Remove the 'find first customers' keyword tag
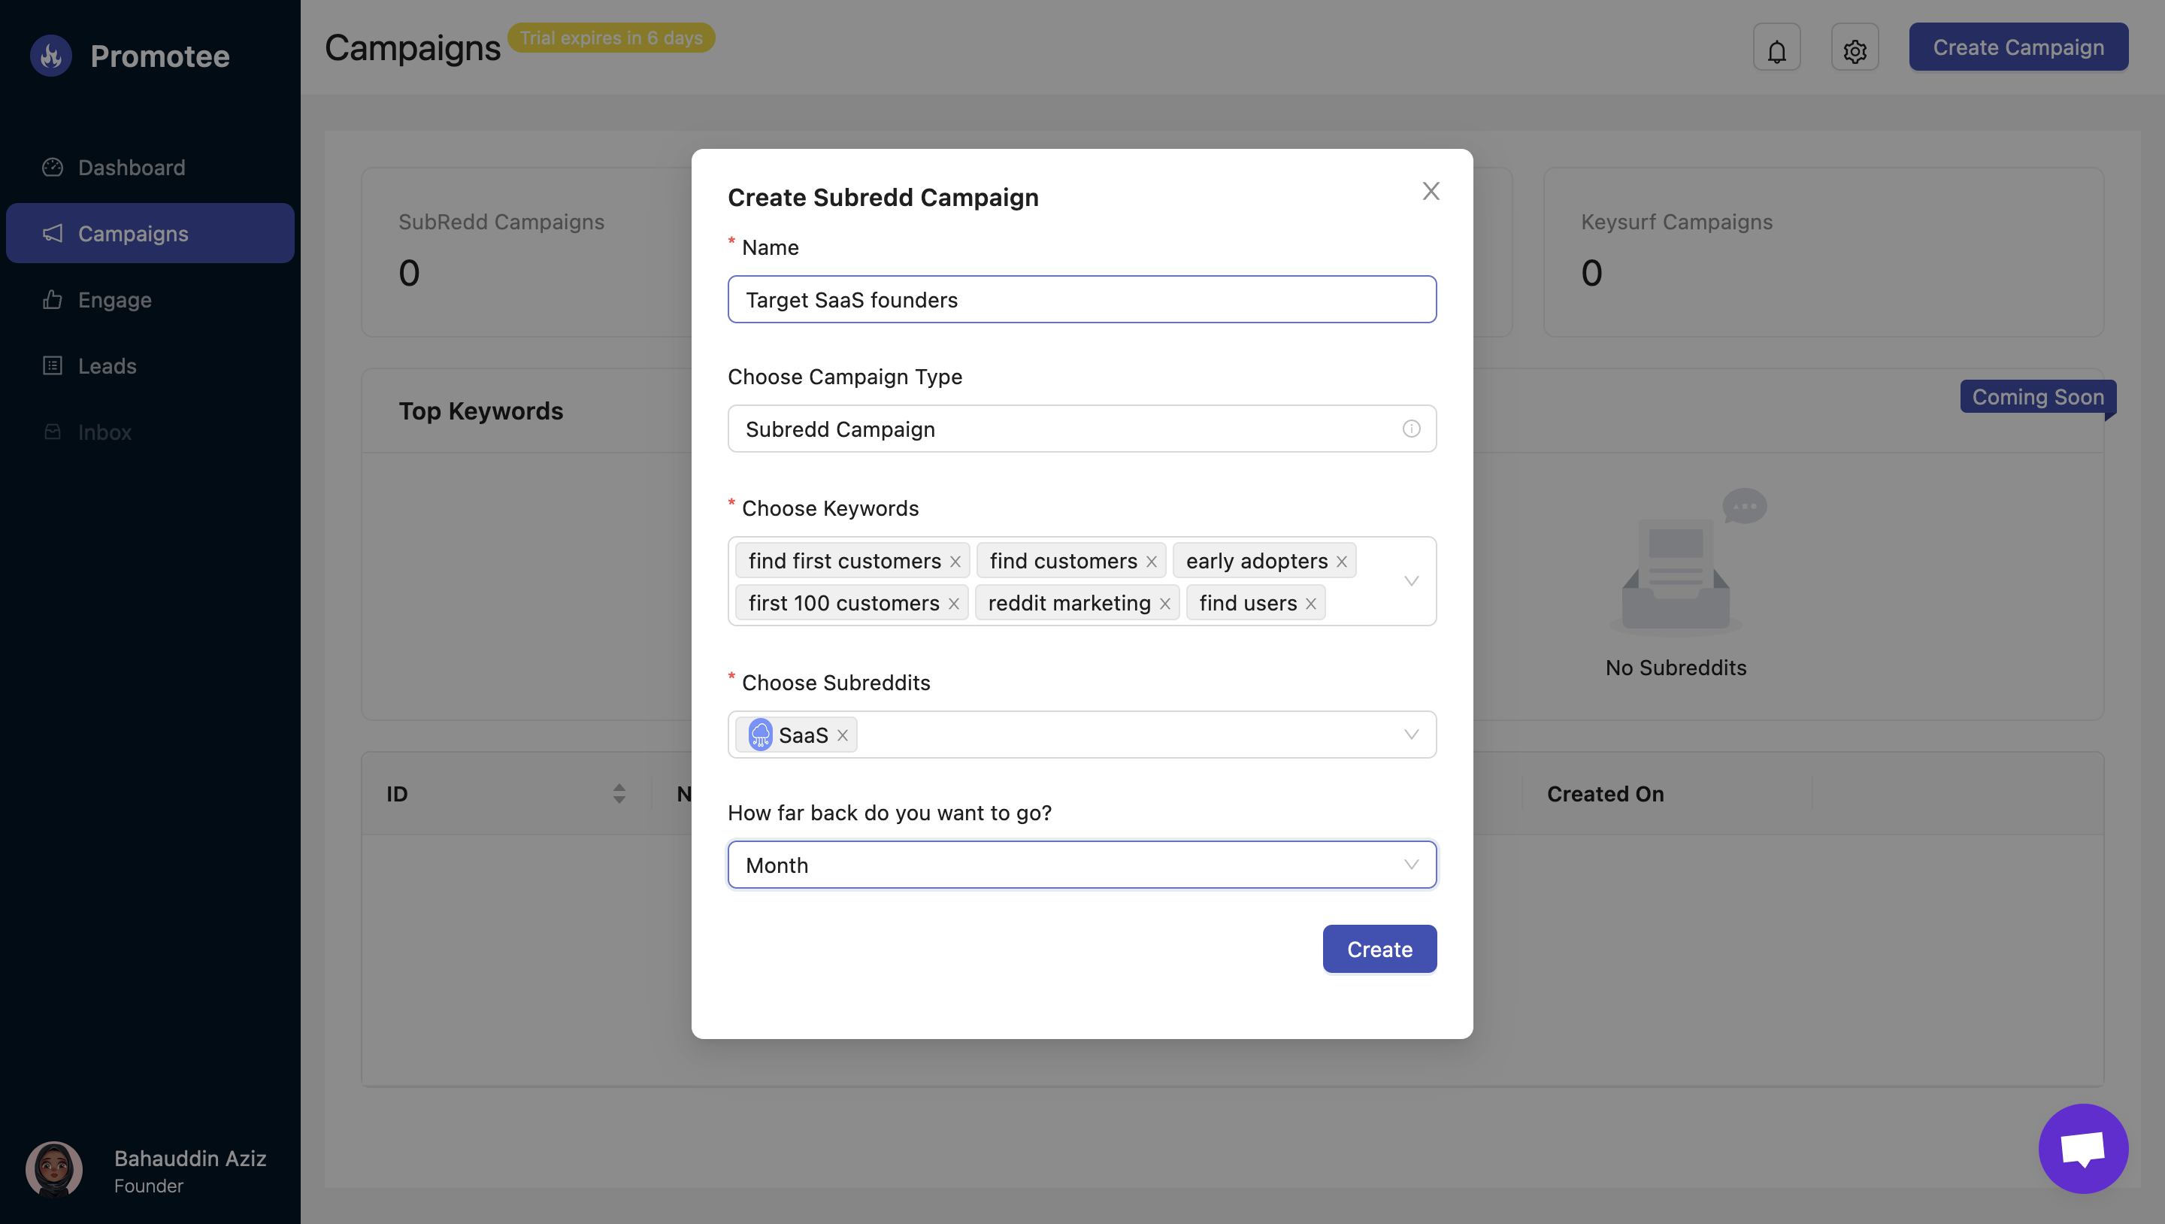 click(955, 562)
